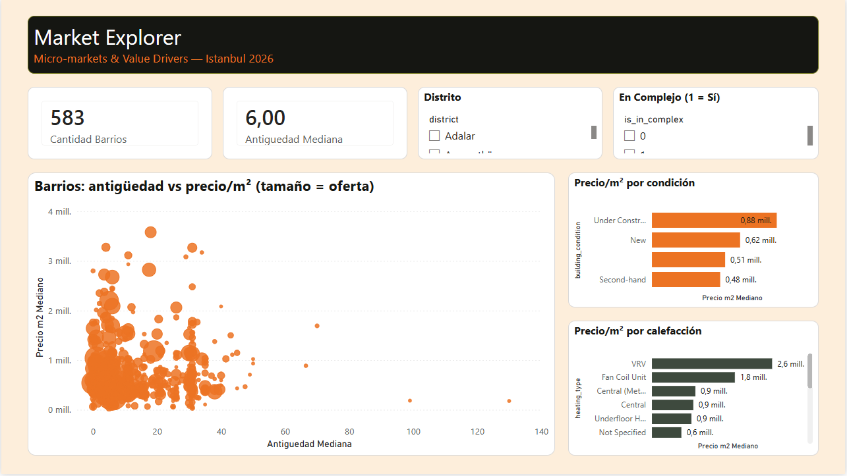This screenshot has width=847, height=476.
Task: Click the Market Explorer title
Action: 107,38
